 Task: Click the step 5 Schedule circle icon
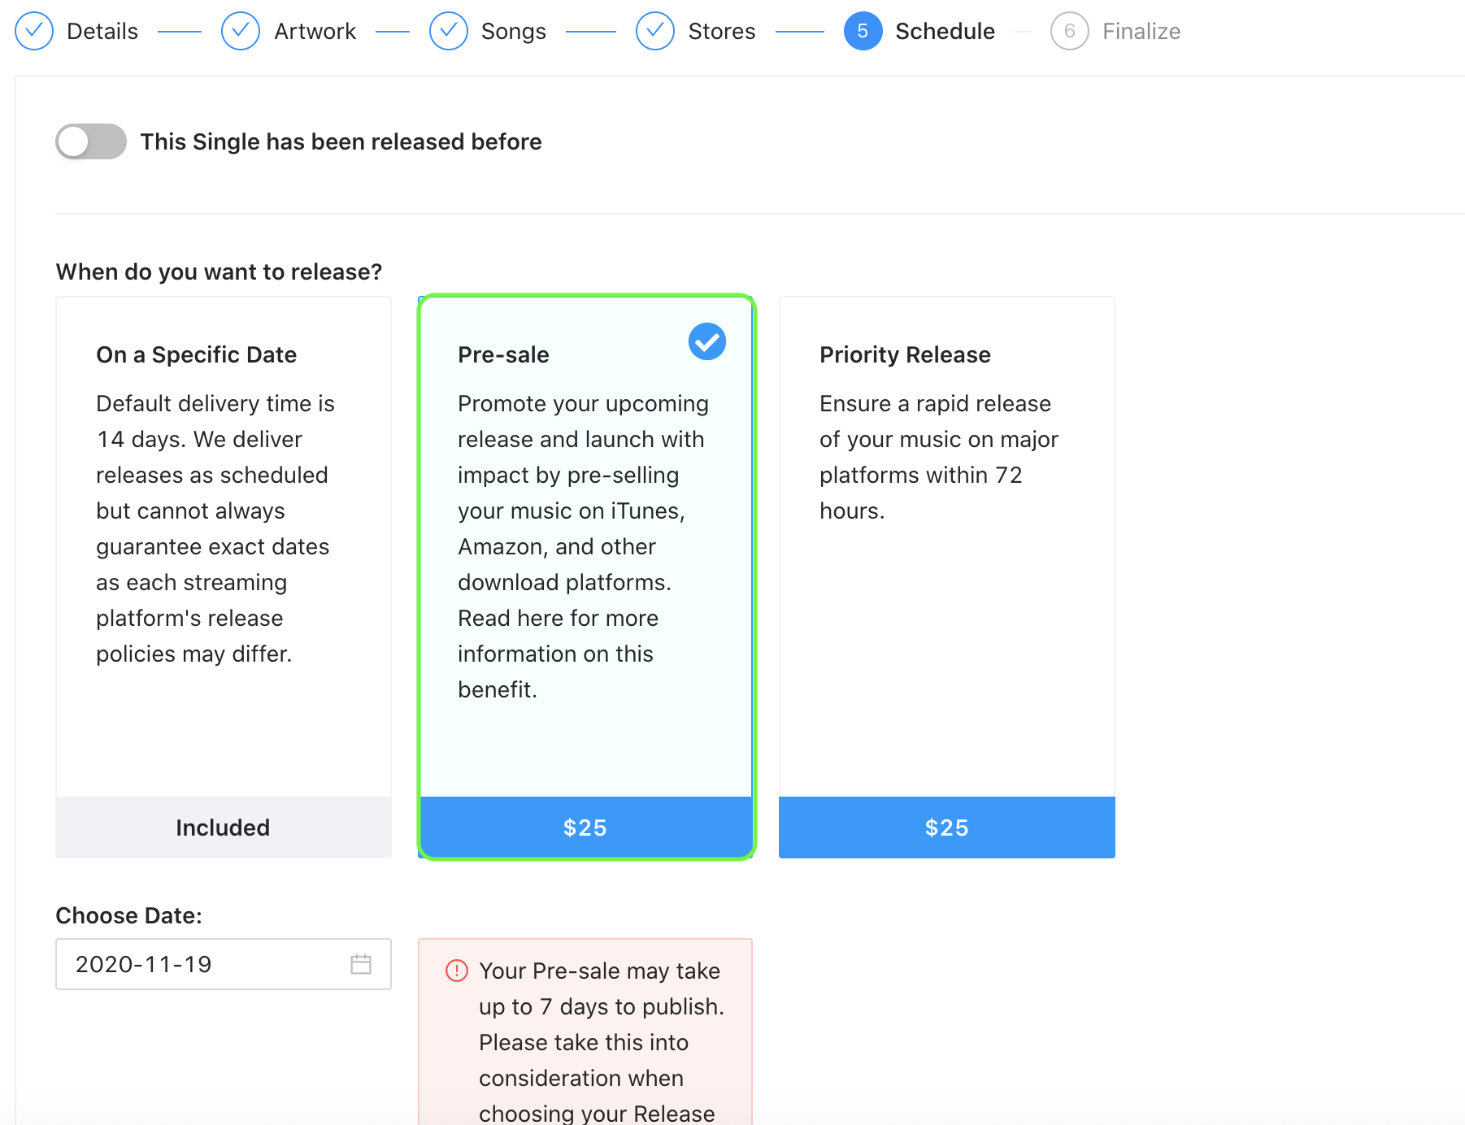point(863,31)
